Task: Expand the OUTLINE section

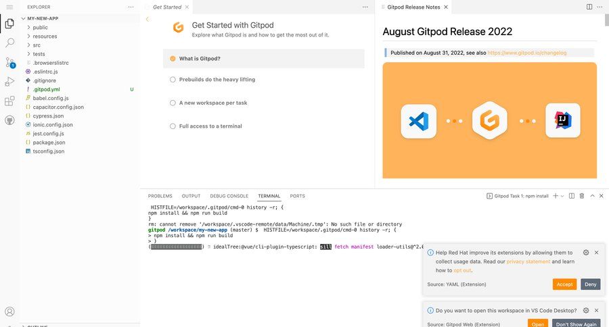Action: 80,326
